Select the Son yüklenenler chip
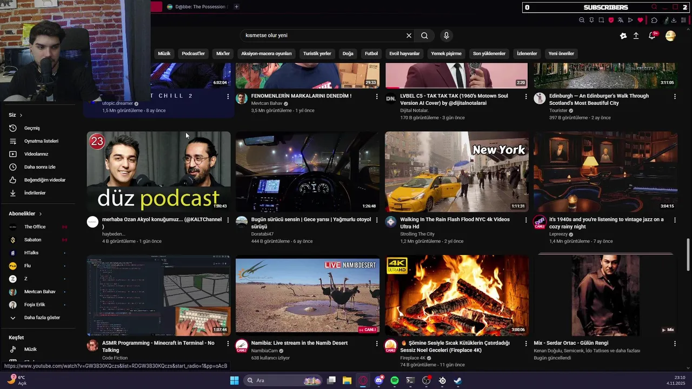 click(489, 53)
